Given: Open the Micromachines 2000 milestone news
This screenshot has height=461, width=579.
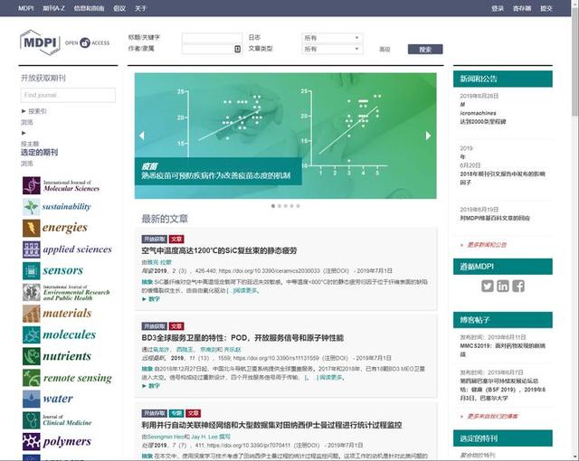Looking at the screenshot, I should coord(483,113).
